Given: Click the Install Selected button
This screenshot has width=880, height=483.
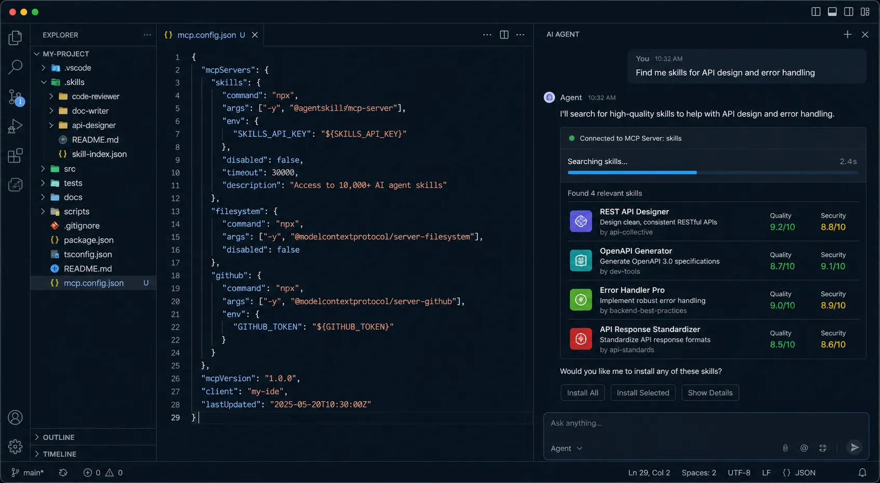Looking at the screenshot, I should click(643, 393).
